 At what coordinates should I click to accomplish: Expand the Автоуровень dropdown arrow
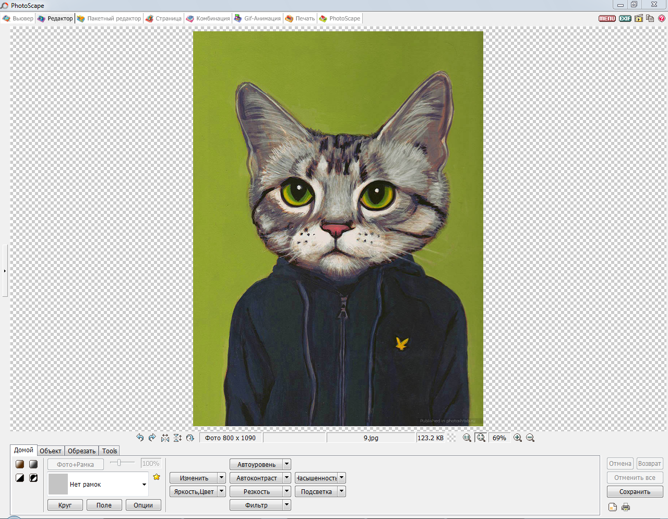pyautogui.click(x=287, y=464)
